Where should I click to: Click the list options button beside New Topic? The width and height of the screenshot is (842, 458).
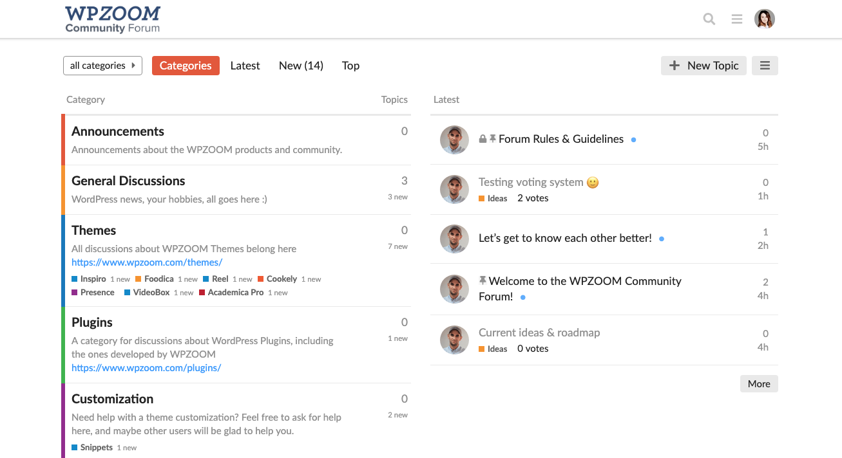pyautogui.click(x=765, y=66)
